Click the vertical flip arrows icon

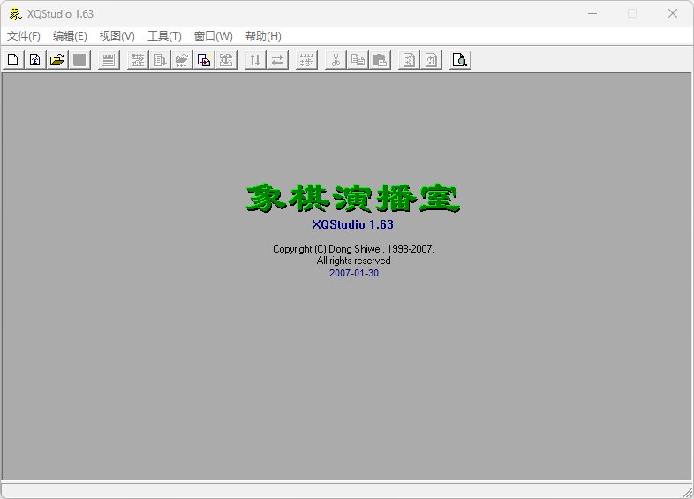[255, 60]
